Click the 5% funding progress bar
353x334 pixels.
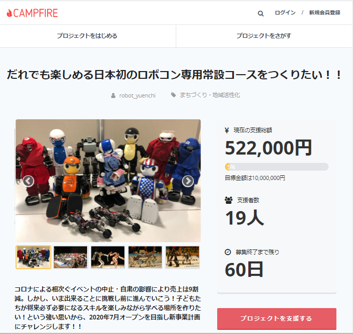tap(277, 167)
